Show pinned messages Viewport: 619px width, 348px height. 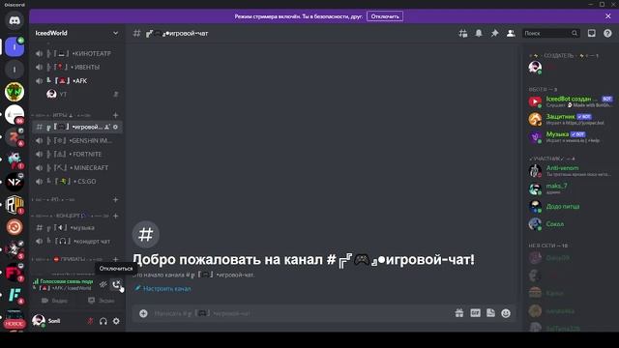494,33
